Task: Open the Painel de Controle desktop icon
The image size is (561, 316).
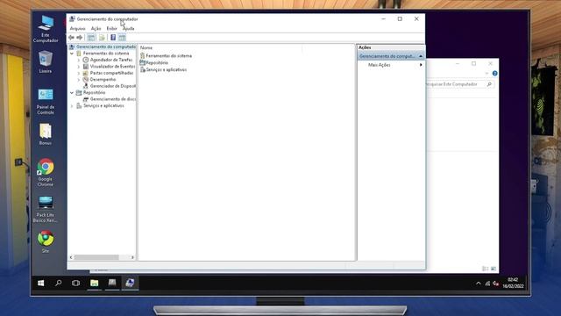Action: (x=46, y=102)
